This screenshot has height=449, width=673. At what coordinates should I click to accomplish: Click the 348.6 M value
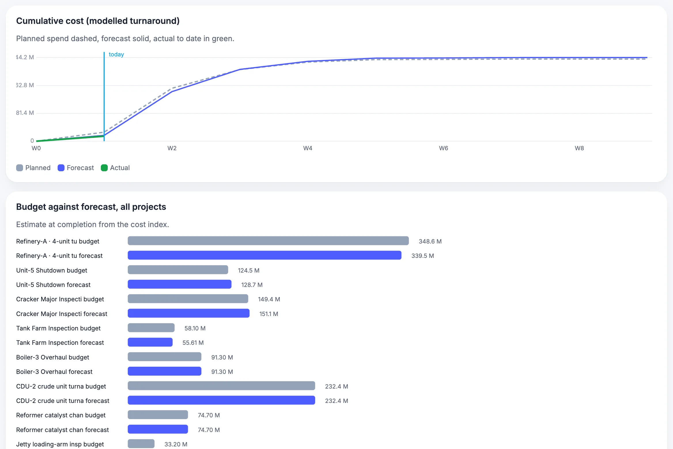pos(430,241)
